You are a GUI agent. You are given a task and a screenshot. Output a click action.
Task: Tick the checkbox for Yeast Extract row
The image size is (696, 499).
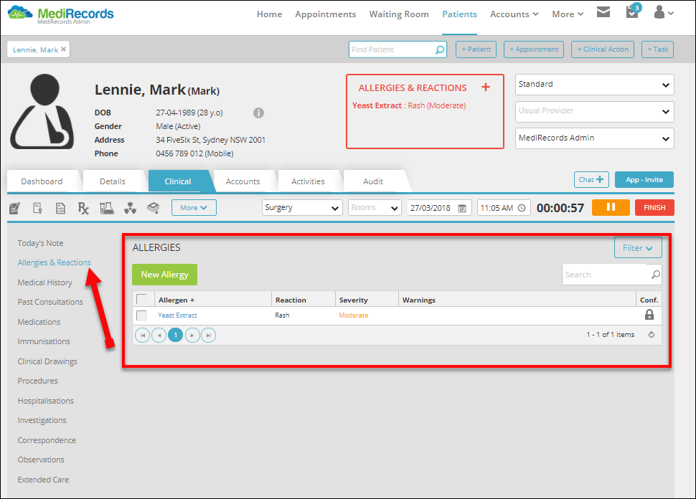[142, 315]
